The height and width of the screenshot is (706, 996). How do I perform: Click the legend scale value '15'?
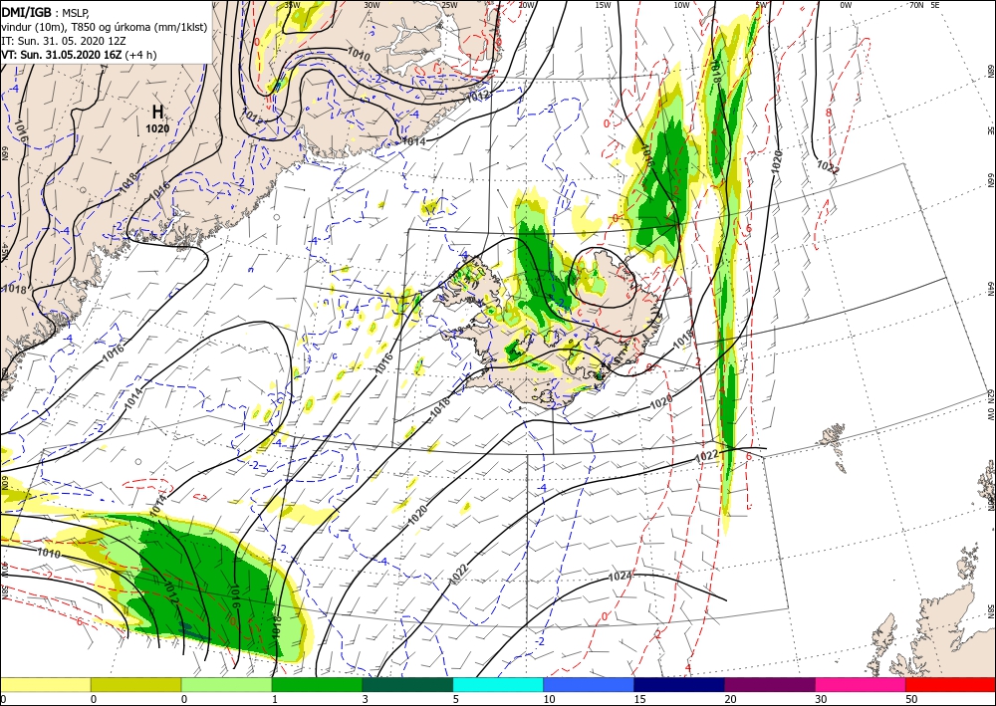coord(639,699)
